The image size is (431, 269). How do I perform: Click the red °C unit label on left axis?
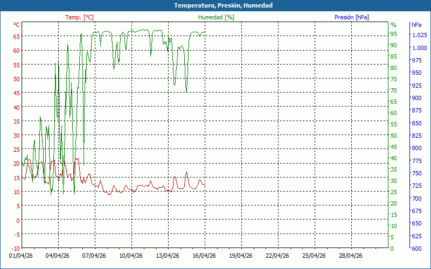tap(16, 25)
